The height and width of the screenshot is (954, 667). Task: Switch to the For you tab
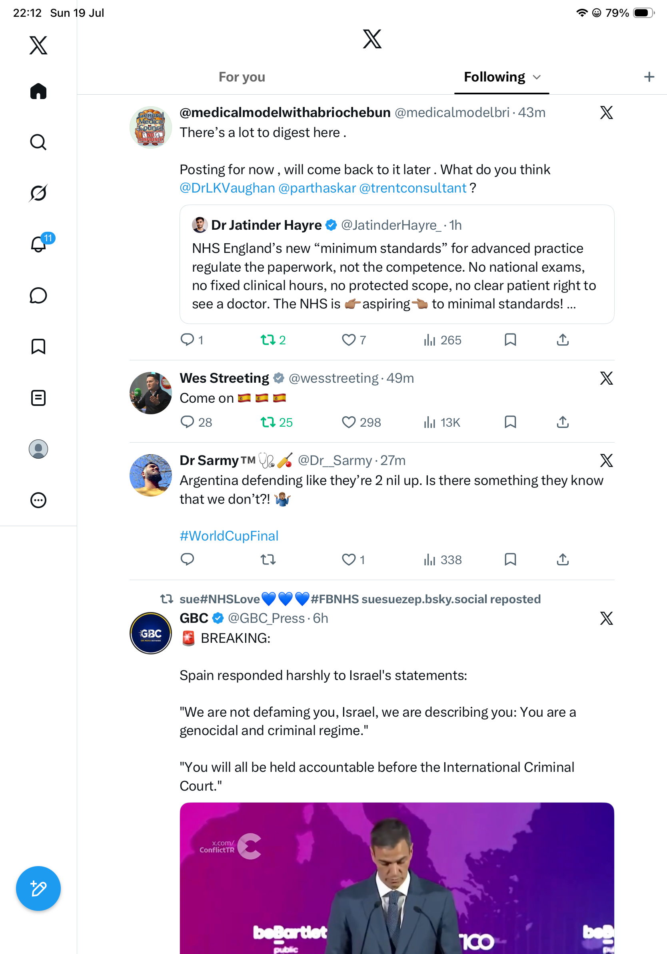(242, 77)
